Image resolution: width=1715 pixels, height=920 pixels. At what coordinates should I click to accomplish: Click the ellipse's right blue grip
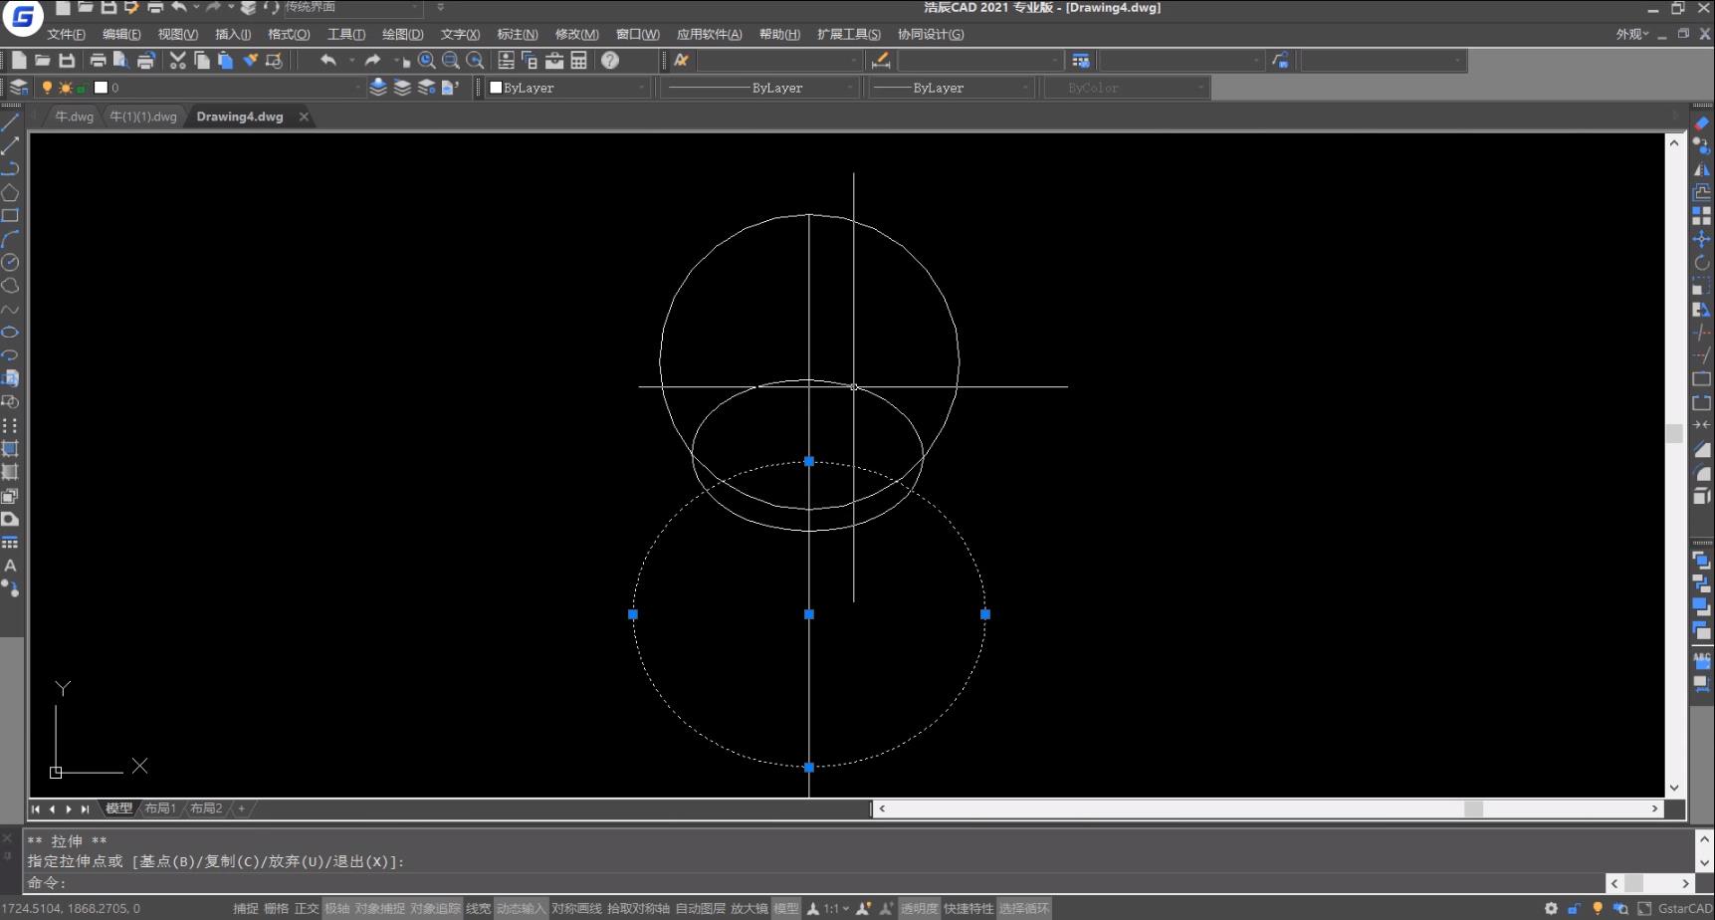[985, 614]
